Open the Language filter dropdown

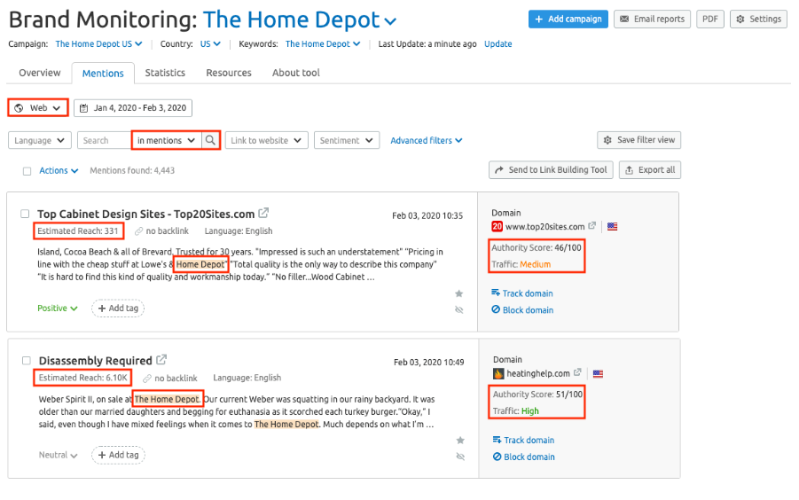coord(40,140)
